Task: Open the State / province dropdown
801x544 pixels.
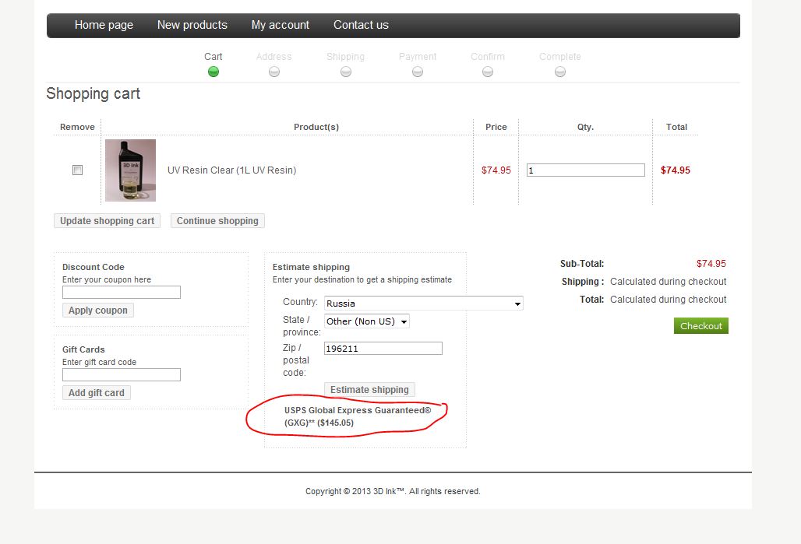Action: click(x=366, y=321)
